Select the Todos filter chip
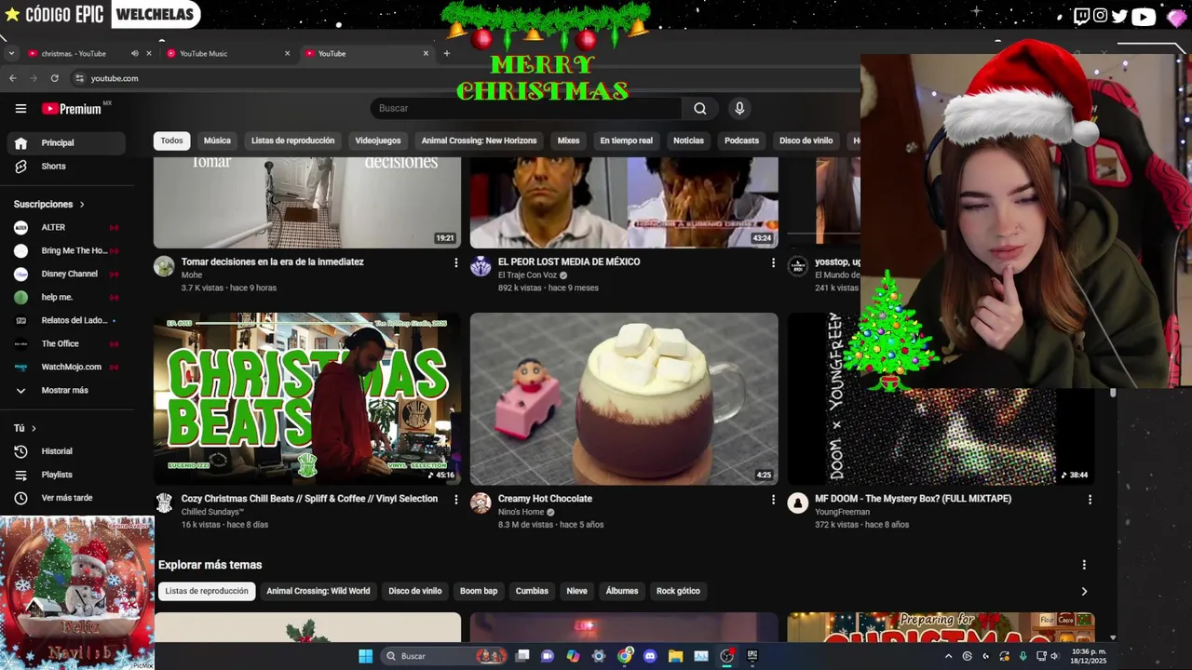Viewport: 1192px width, 670px height. click(171, 141)
